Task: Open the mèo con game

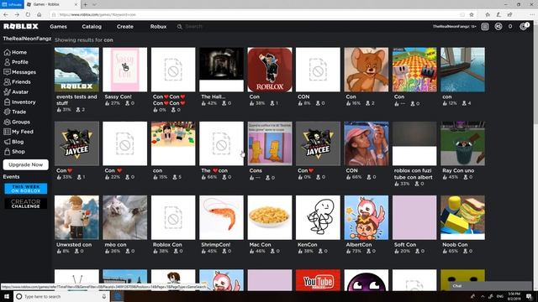Action: 125,218
